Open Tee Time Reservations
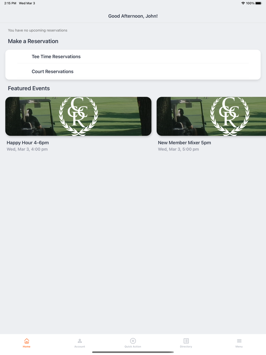The image size is (266, 355). (133, 57)
